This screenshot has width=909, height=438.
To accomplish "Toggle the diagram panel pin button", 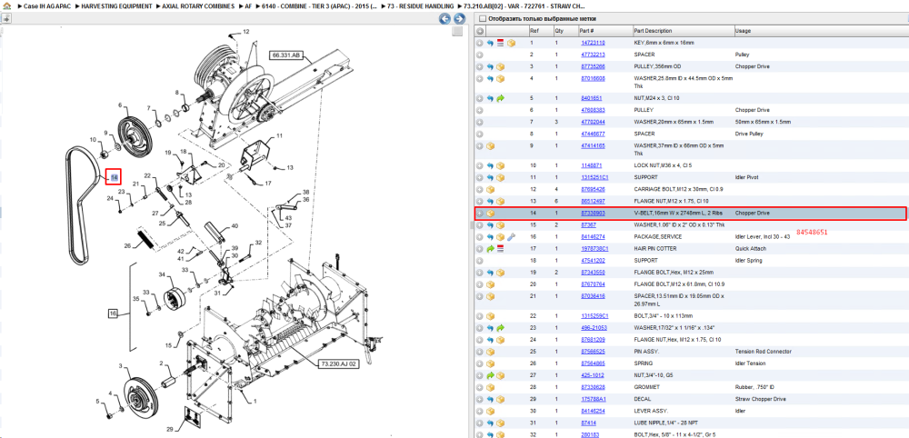I will pos(5,18).
